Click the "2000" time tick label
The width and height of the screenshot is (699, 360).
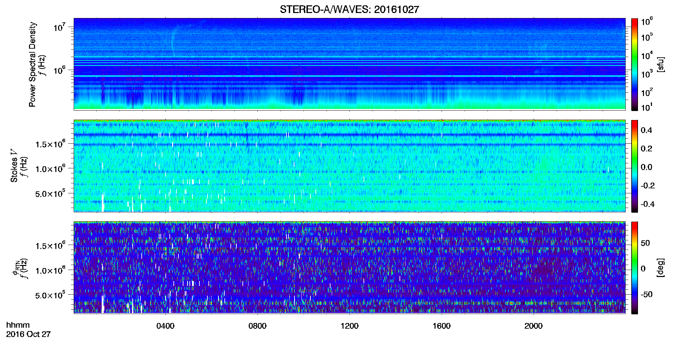click(534, 326)
